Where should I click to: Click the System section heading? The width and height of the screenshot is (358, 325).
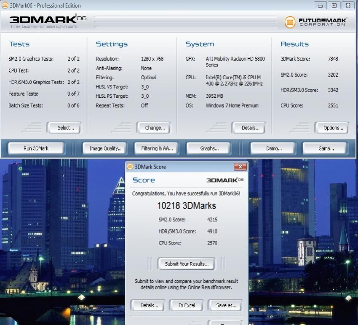200,44
